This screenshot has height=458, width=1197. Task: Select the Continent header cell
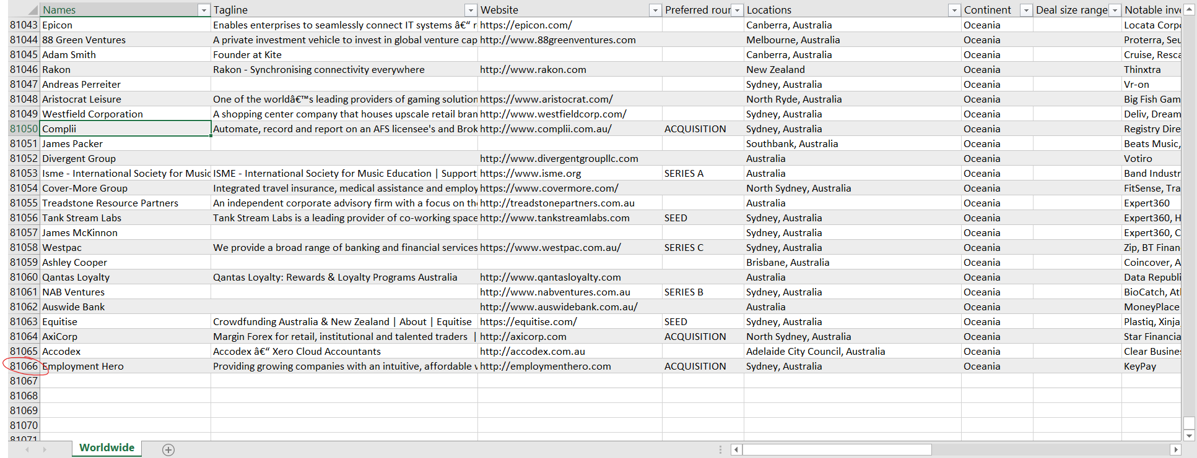coord(991,10)
